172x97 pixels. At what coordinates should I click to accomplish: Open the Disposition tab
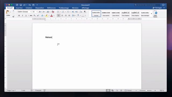tap(40, 8)
